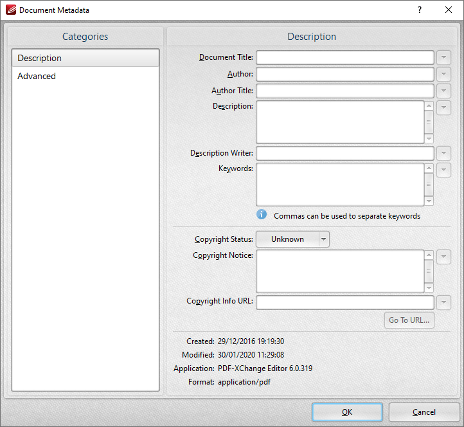464x427 pixels.
Task: Click the Modified date 30/01/2020 11:29:08
Action: coord(251,355)
